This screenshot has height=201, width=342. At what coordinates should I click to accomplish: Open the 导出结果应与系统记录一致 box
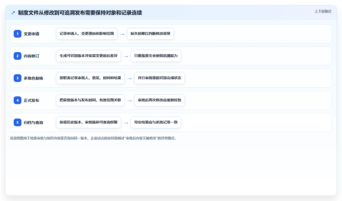[156, 122]
